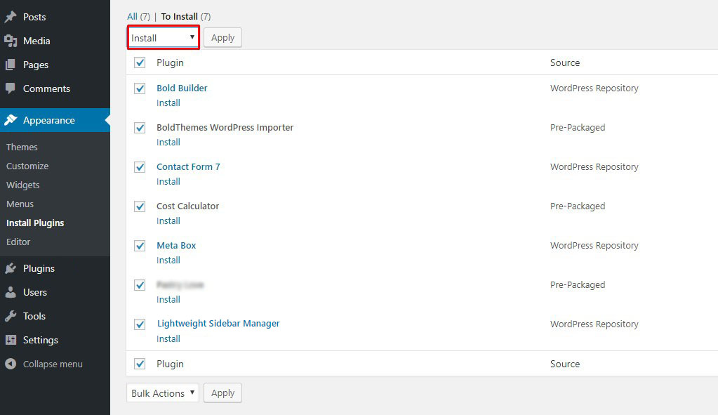Click Install under Cost Calculator
Image resolution: width=718 pixels, height=415 pixels.
(x=168, y=221)
